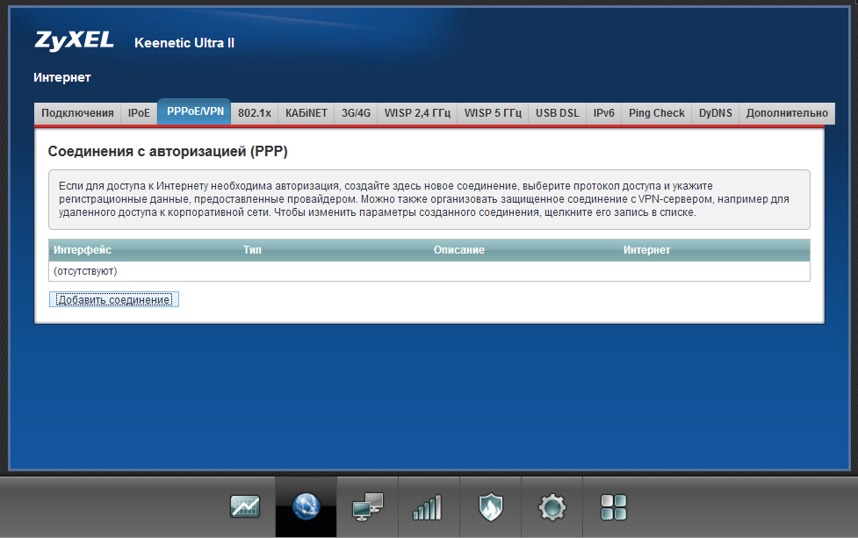The height and width of the screenshot is (538, 858).
Task: Open the DyDNS tab
Action: (x=715, y=113)
